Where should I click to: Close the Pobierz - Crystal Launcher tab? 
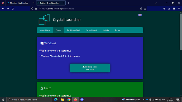[x=64, y=3]
